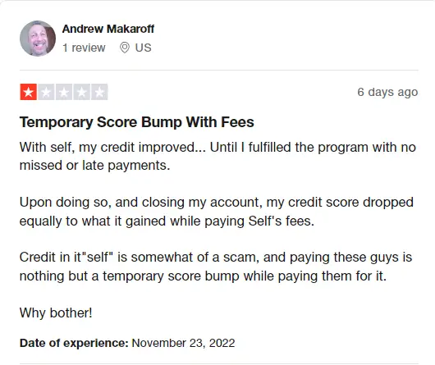The width and height of the screenshot is (435, 365).
Task: Click the third gray rating star
Action: 64,92
